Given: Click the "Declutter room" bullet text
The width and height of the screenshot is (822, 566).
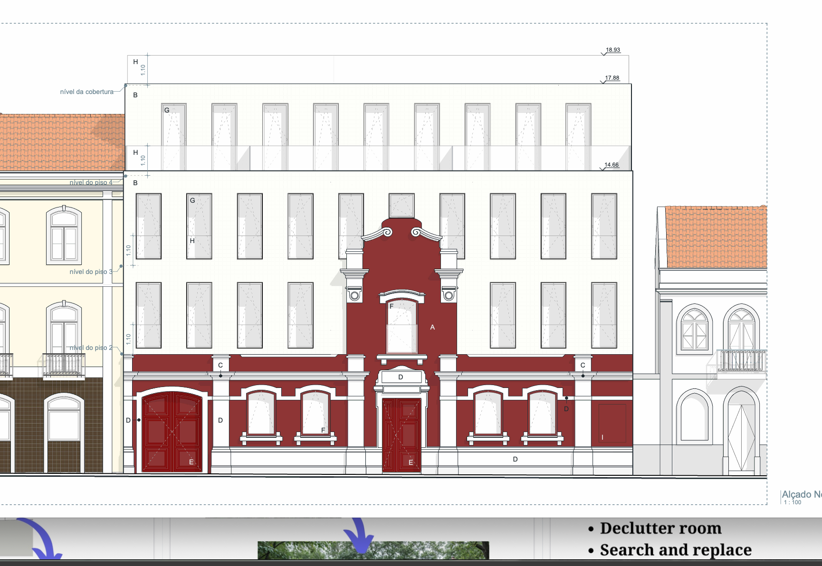Looking at the screenshot, I should [660, 528].
